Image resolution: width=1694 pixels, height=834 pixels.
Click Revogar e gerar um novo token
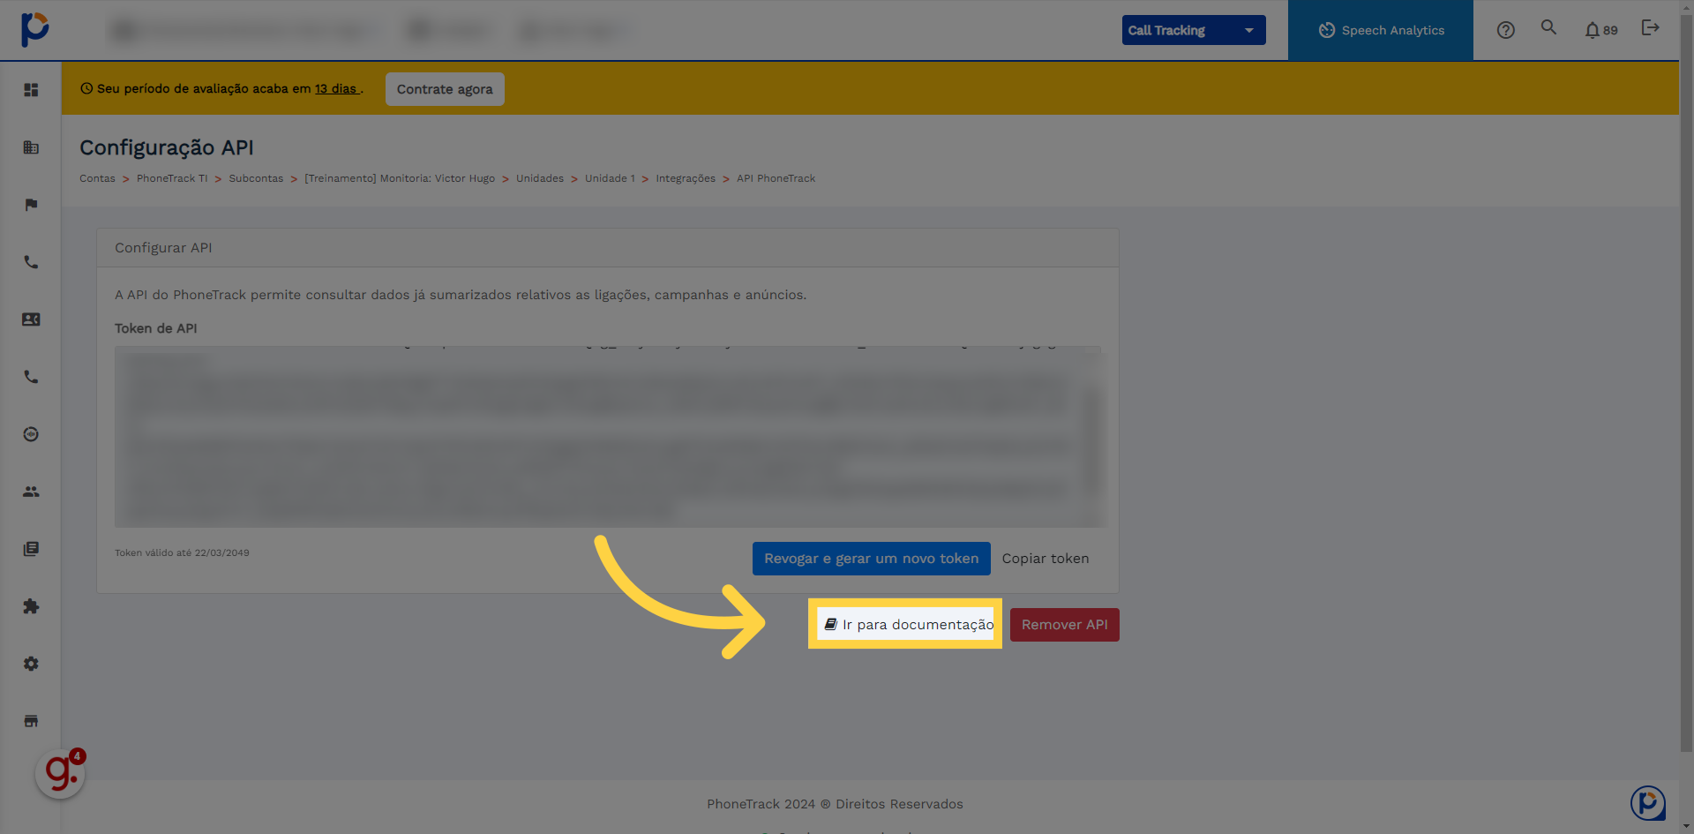tap(871, 559)
